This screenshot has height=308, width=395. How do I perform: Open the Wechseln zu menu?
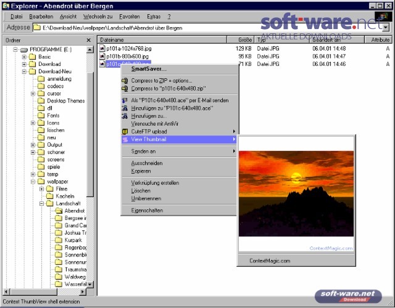tap(98, 17)
